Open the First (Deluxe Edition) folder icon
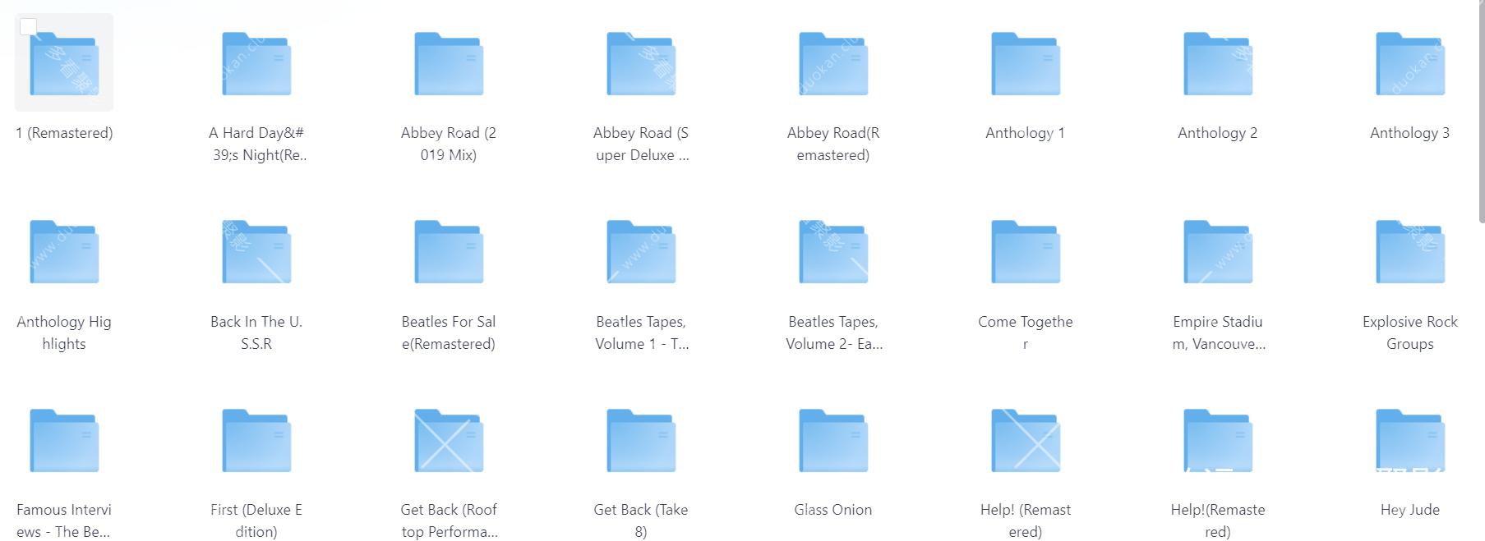Viewport: 1485px width, 541px height. (x=256, y=440)
